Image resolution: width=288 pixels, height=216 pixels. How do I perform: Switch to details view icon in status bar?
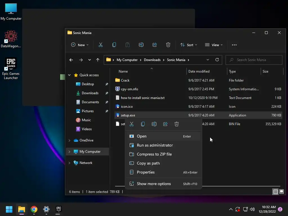pos(275,192)
